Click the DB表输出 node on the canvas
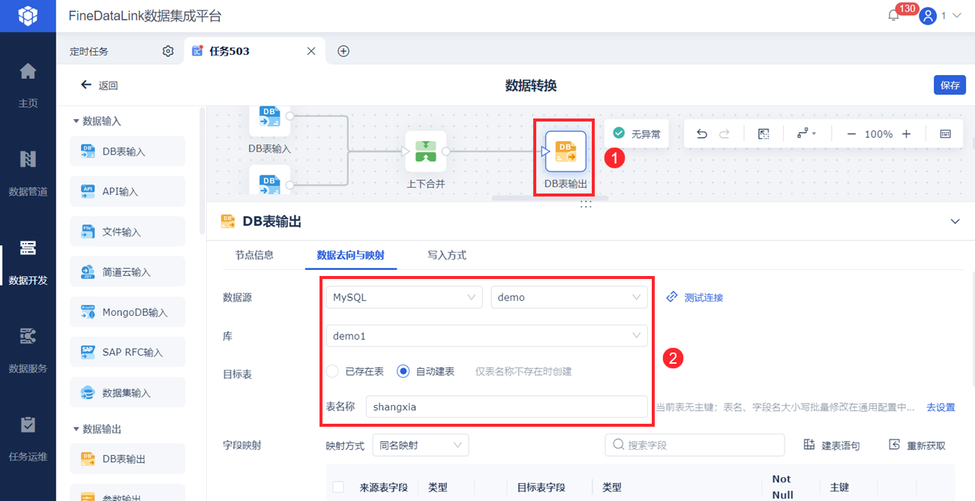The image size is (975, 501). 565,151
